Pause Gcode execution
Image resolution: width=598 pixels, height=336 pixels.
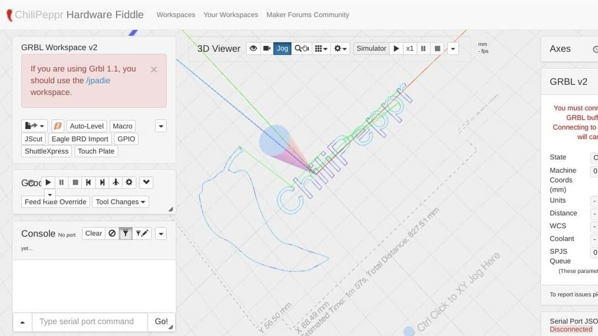[61, 182]
